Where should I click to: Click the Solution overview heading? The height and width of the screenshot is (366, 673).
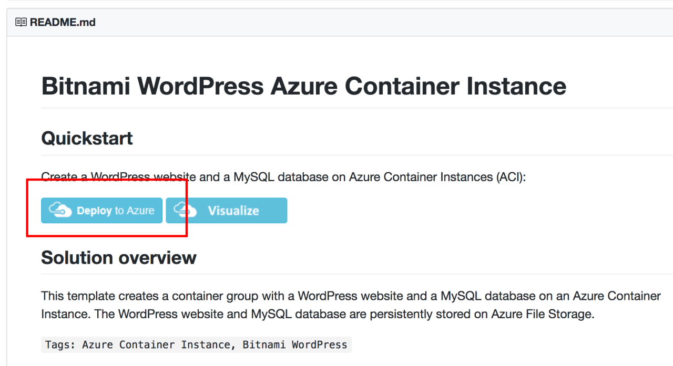[118, 257]
